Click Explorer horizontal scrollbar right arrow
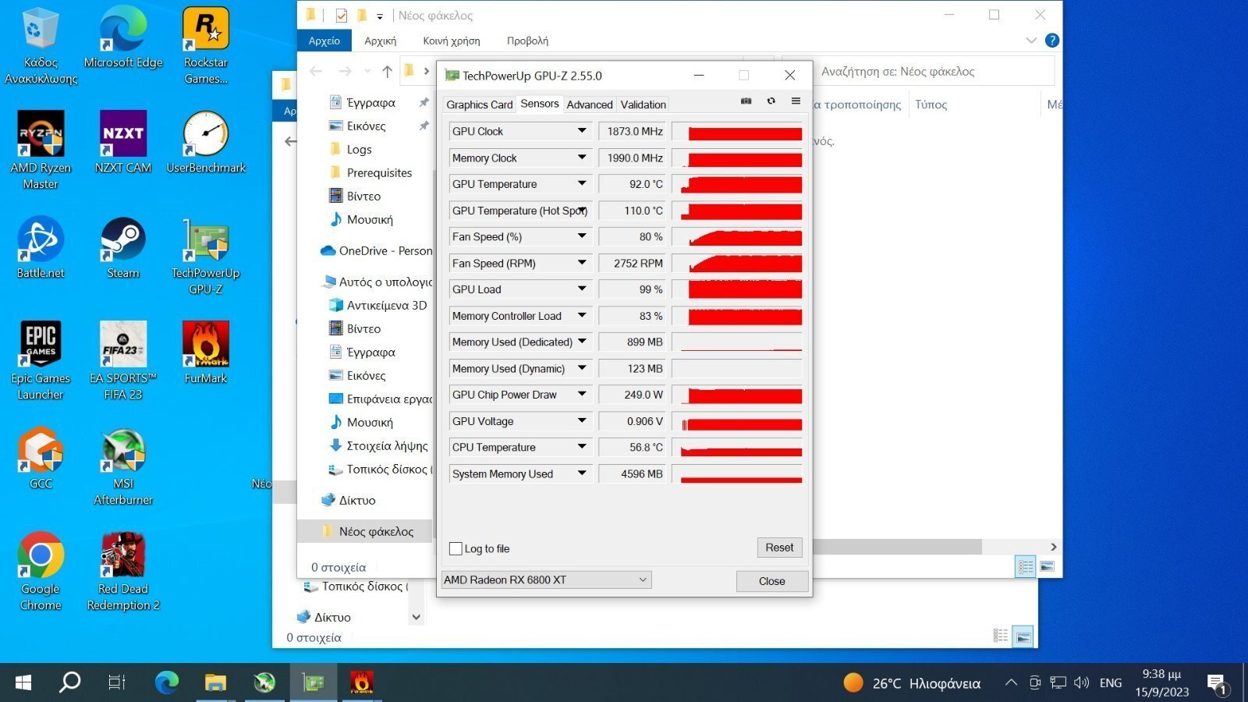The image size is (1248, 702). point(1053,547)
